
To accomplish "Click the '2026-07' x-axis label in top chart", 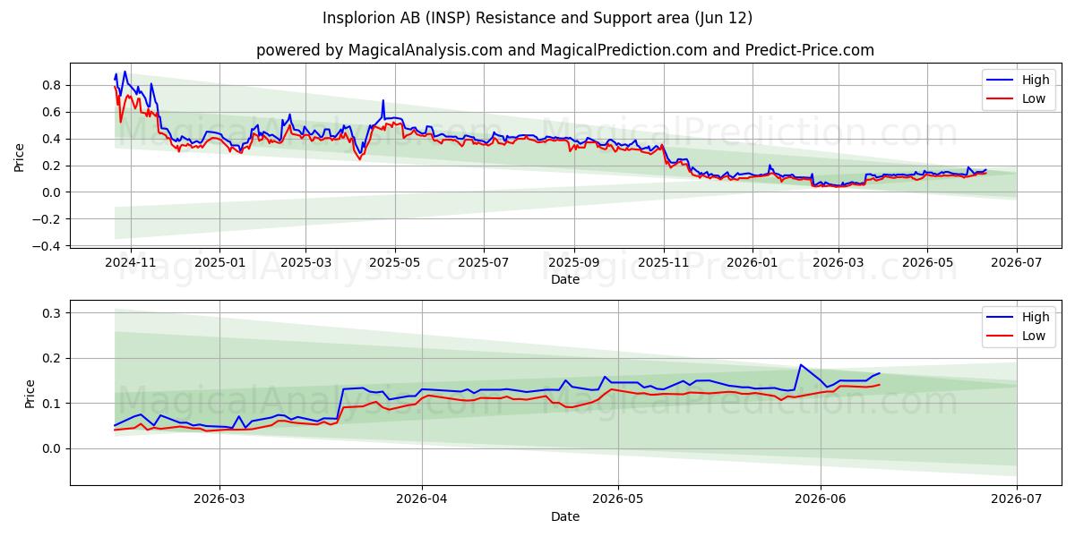I will coord(1017,263).
